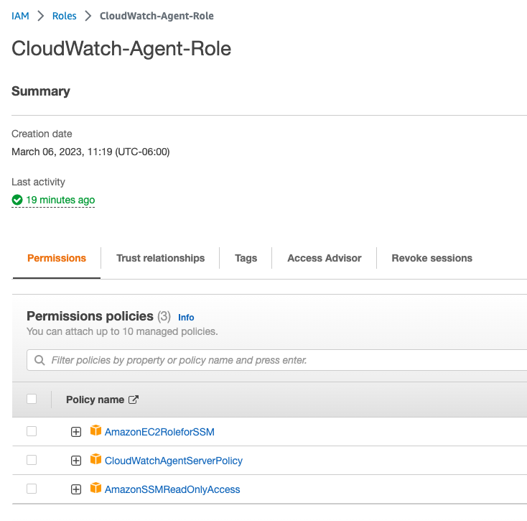
Task: Sort by Policy name column header
Action: point(95,400)
